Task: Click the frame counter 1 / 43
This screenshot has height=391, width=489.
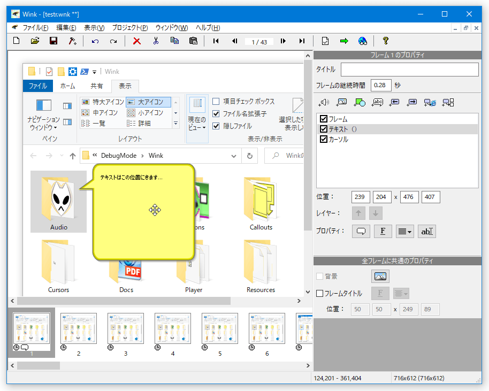Action: click(259, 42)
